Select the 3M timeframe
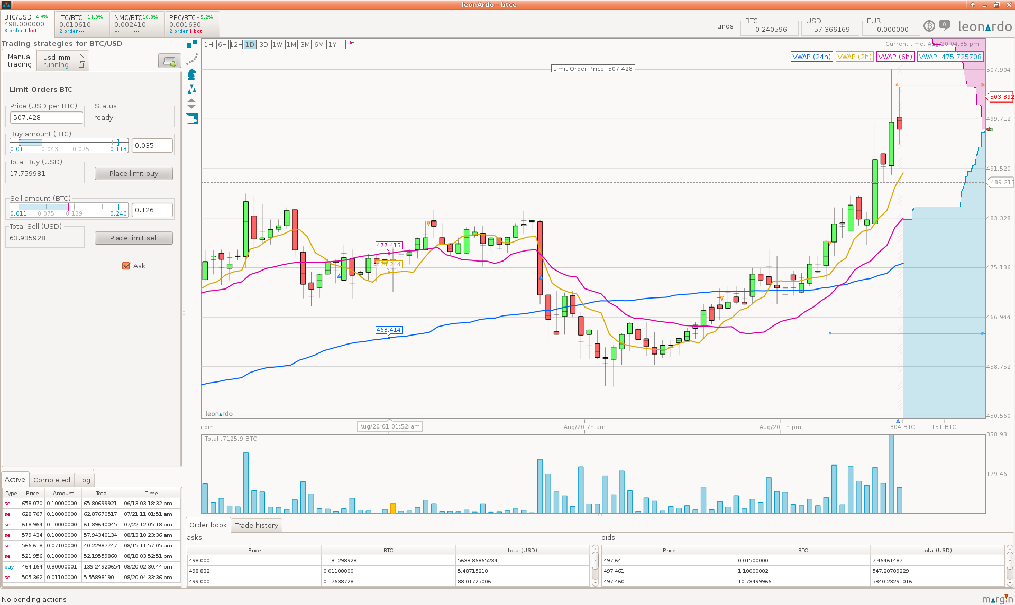Image resolution: width=1015 pixels, height=605 pixels. coord(305,44)
